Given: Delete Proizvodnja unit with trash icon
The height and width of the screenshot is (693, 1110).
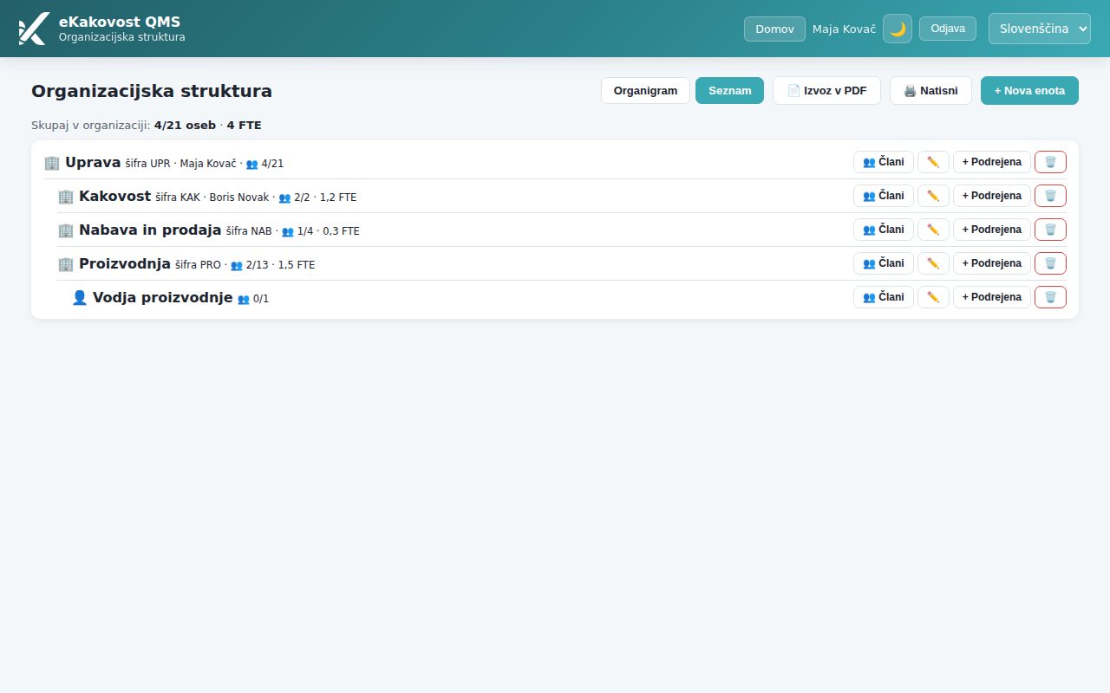Looking at the screenshot, I should click(x=1050, y=263).
